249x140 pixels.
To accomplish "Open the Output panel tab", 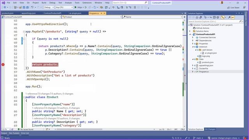I will tap(4, 133).
